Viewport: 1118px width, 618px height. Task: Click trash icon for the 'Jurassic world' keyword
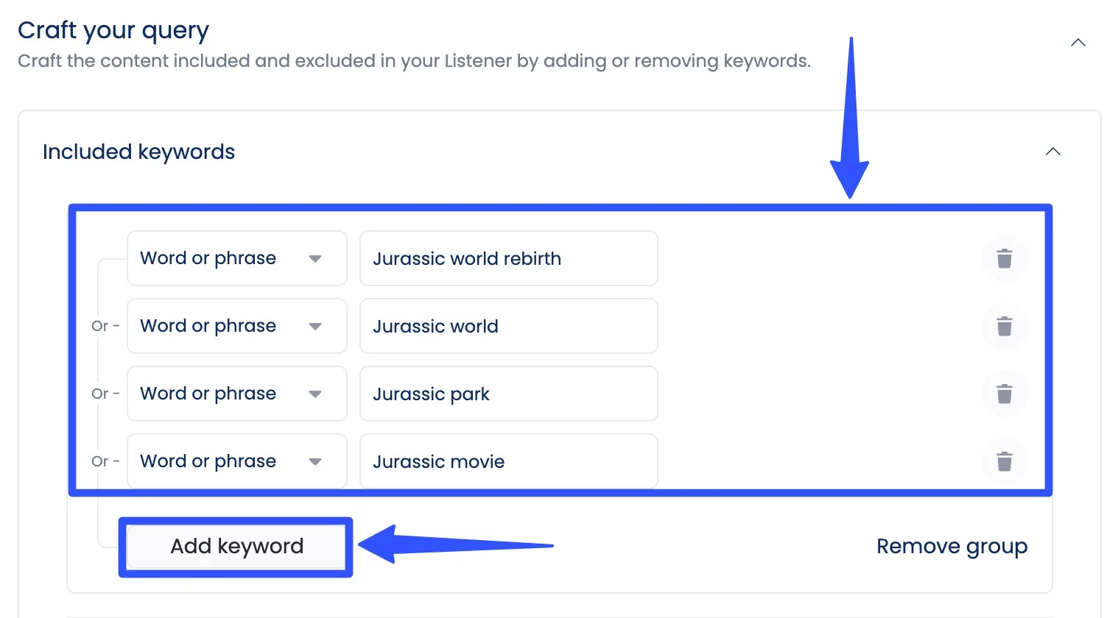pyautogui.click(x=1004, y=327)
